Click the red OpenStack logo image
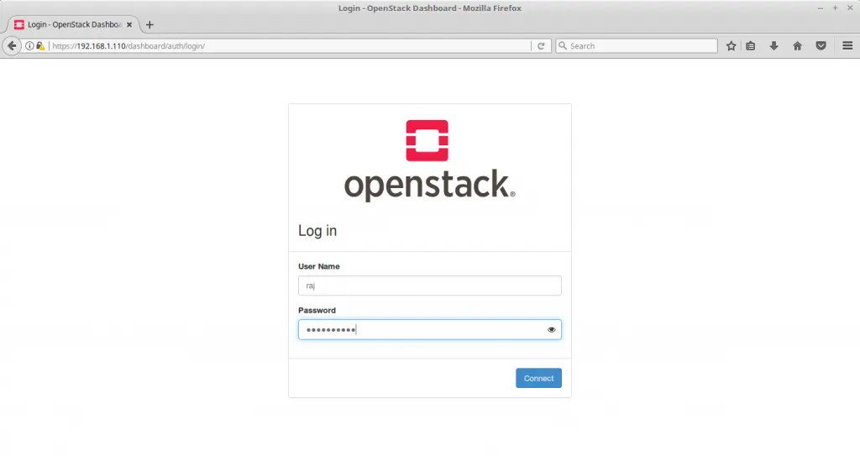Screen dimensions: 860x456 click(427, 140)
